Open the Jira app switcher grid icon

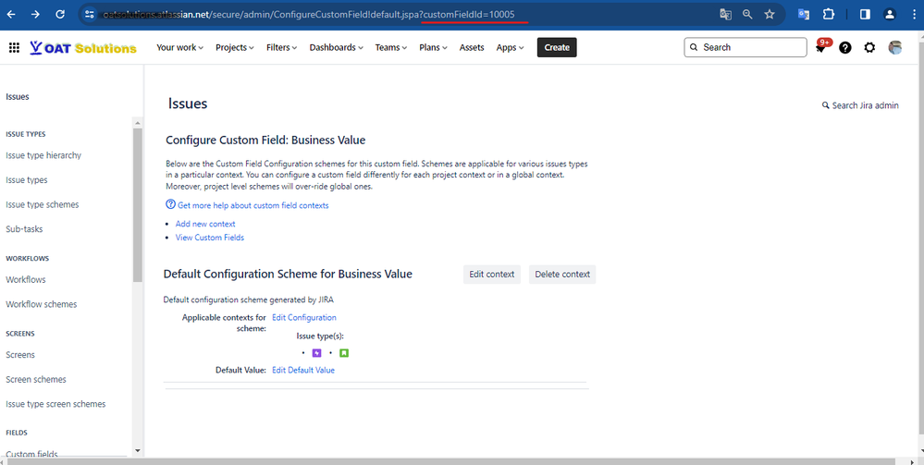[x=14, y=48]
